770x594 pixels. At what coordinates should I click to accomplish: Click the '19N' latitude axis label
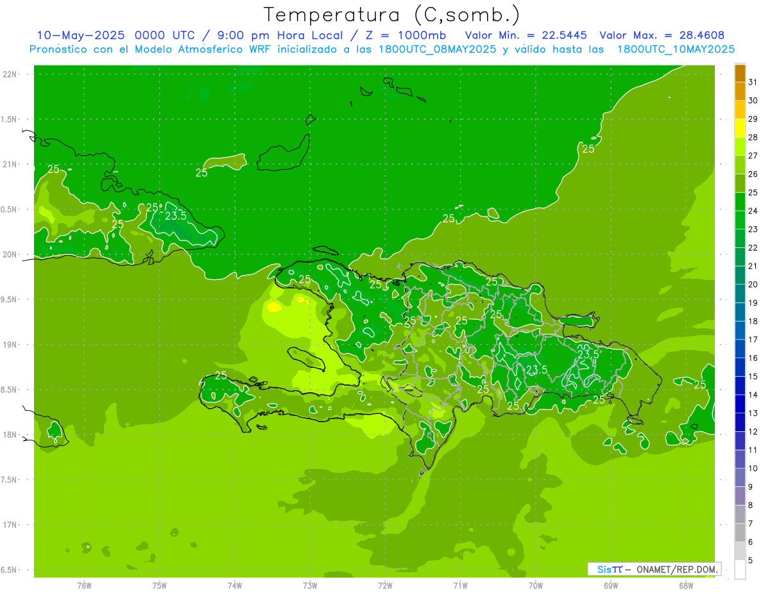click(x=10, y=344)
